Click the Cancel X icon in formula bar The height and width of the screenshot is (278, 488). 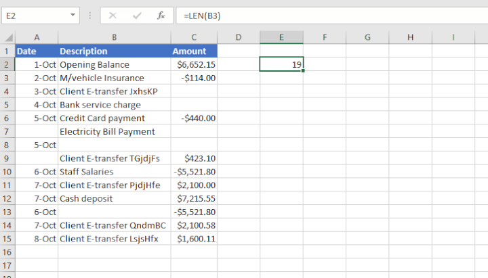tap(113, 15)
